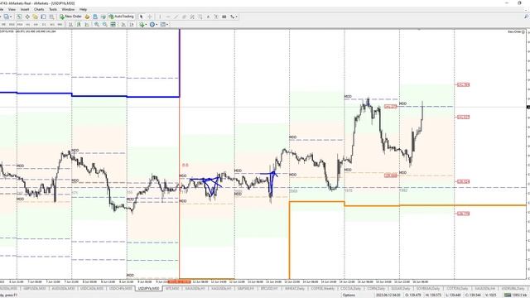The height and width of the screenshot is (298, 530).
Task: Switch to the COTTON Daily chart tab
Action: tap(457, 289)
